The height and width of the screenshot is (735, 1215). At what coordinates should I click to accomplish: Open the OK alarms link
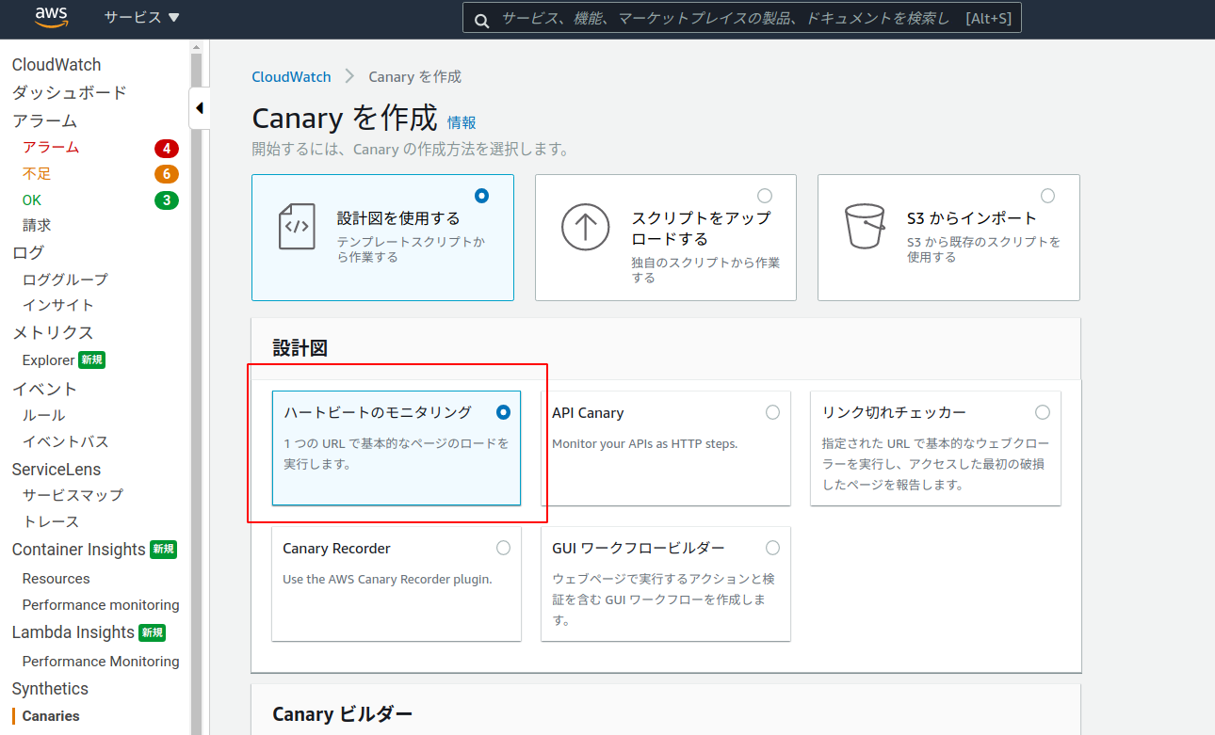(32, 200)
